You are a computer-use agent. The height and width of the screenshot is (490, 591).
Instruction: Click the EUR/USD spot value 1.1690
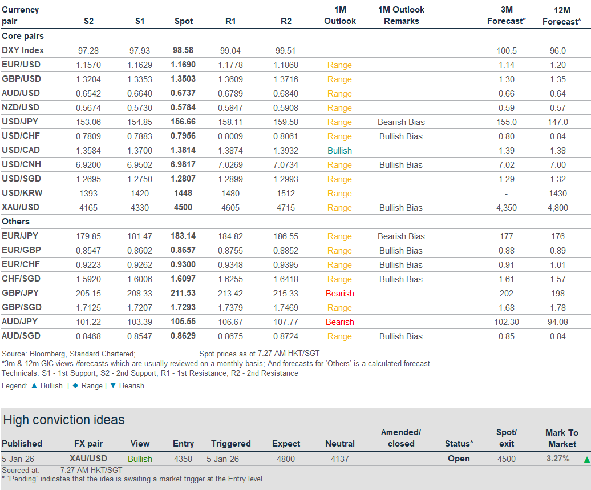click(183, 65)
